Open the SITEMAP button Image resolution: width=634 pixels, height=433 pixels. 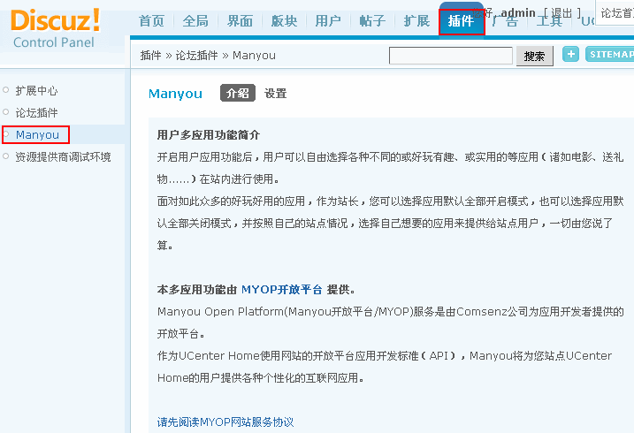(x=610, y=54)
